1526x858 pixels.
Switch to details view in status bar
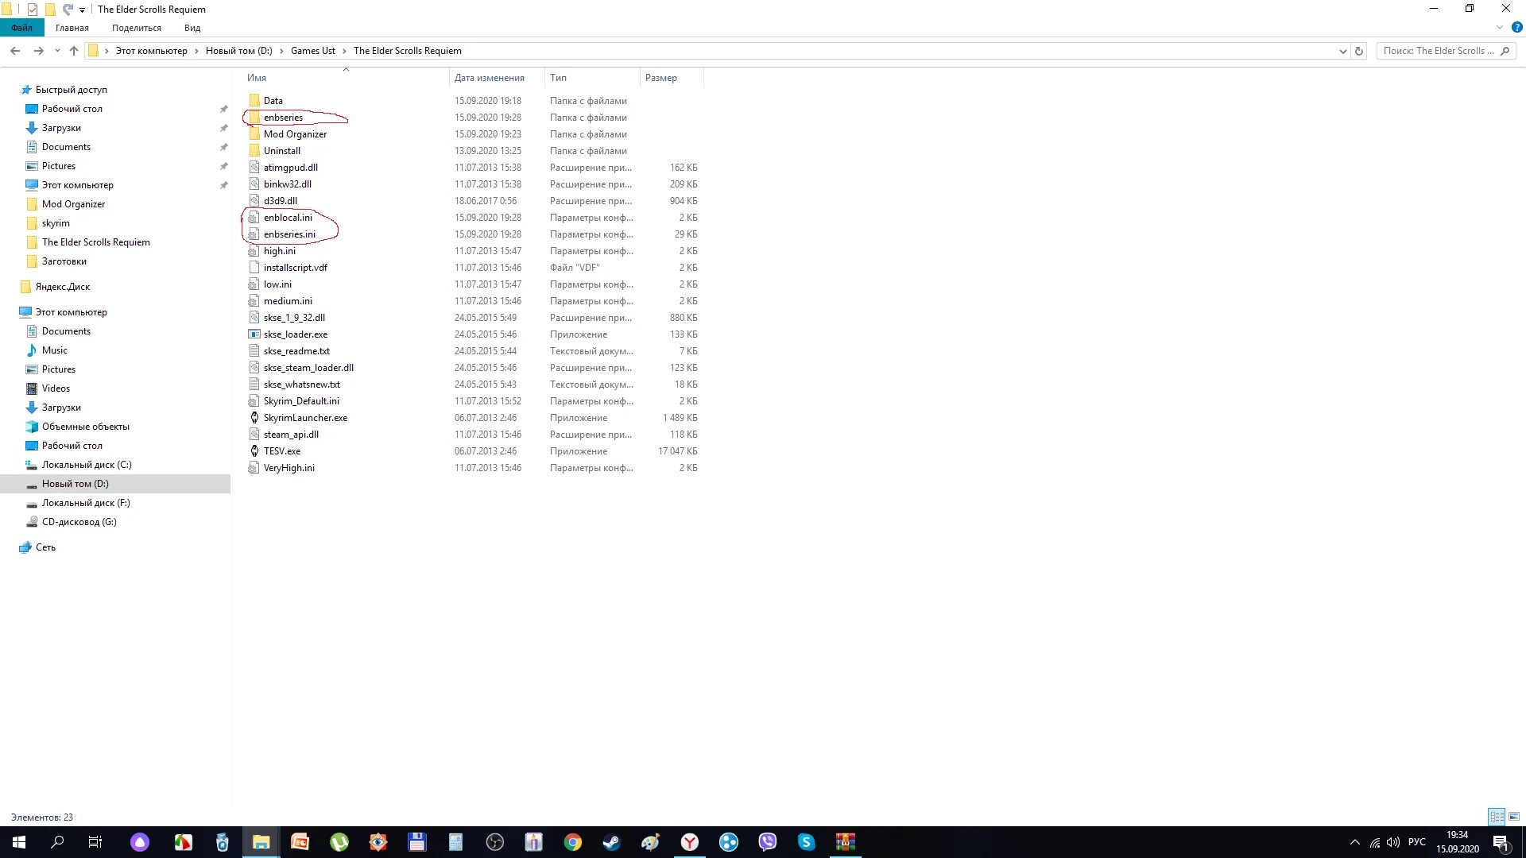pyautogui.click(x=1497, y=817)
